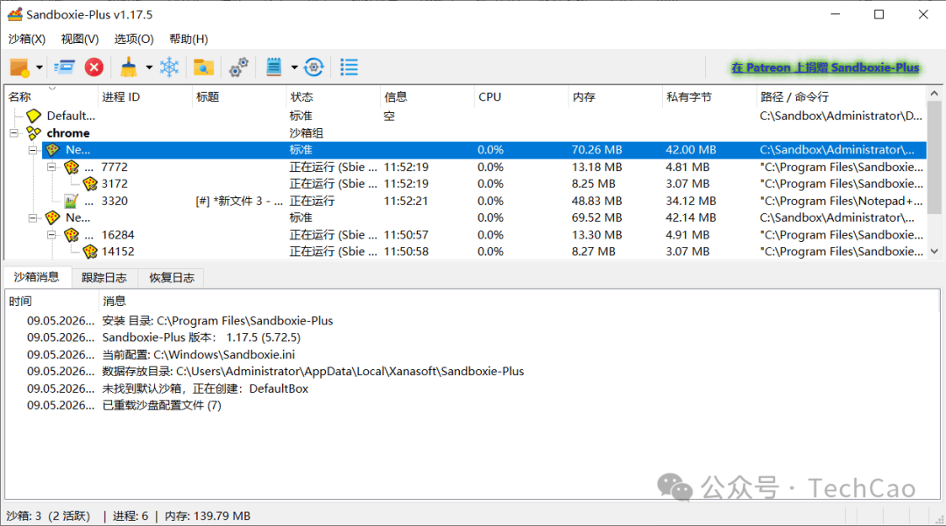This screenshot has height=526, width=946.
Task: Collapse the 69.52 MB Ne... sandbox node
Action: [33, 217]
